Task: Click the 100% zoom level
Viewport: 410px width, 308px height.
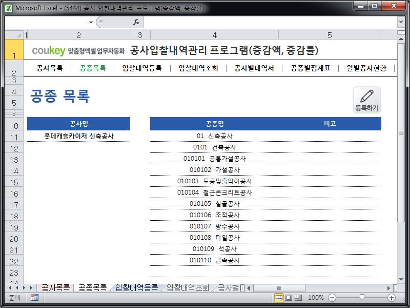Action: 316,298
